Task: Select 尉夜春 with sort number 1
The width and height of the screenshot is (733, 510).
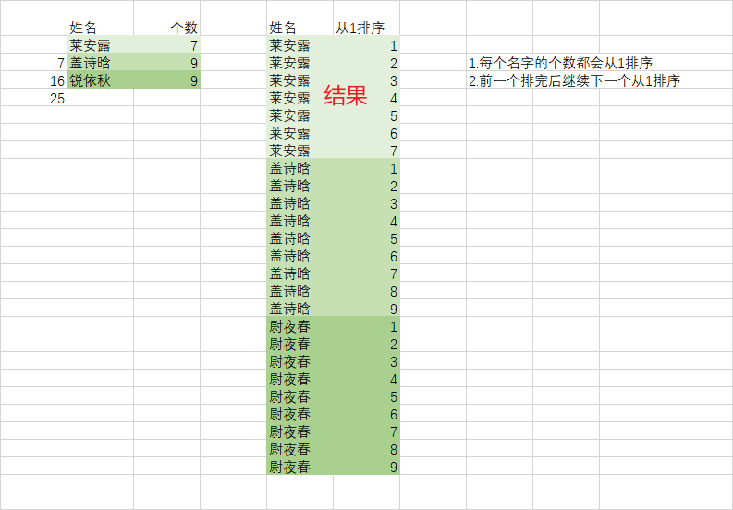Action: (x=299, y=326)
